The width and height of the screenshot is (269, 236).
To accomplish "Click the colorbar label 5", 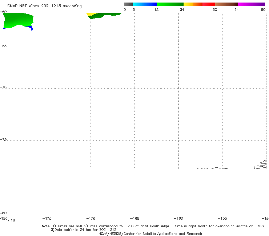I will click(134, 10).
